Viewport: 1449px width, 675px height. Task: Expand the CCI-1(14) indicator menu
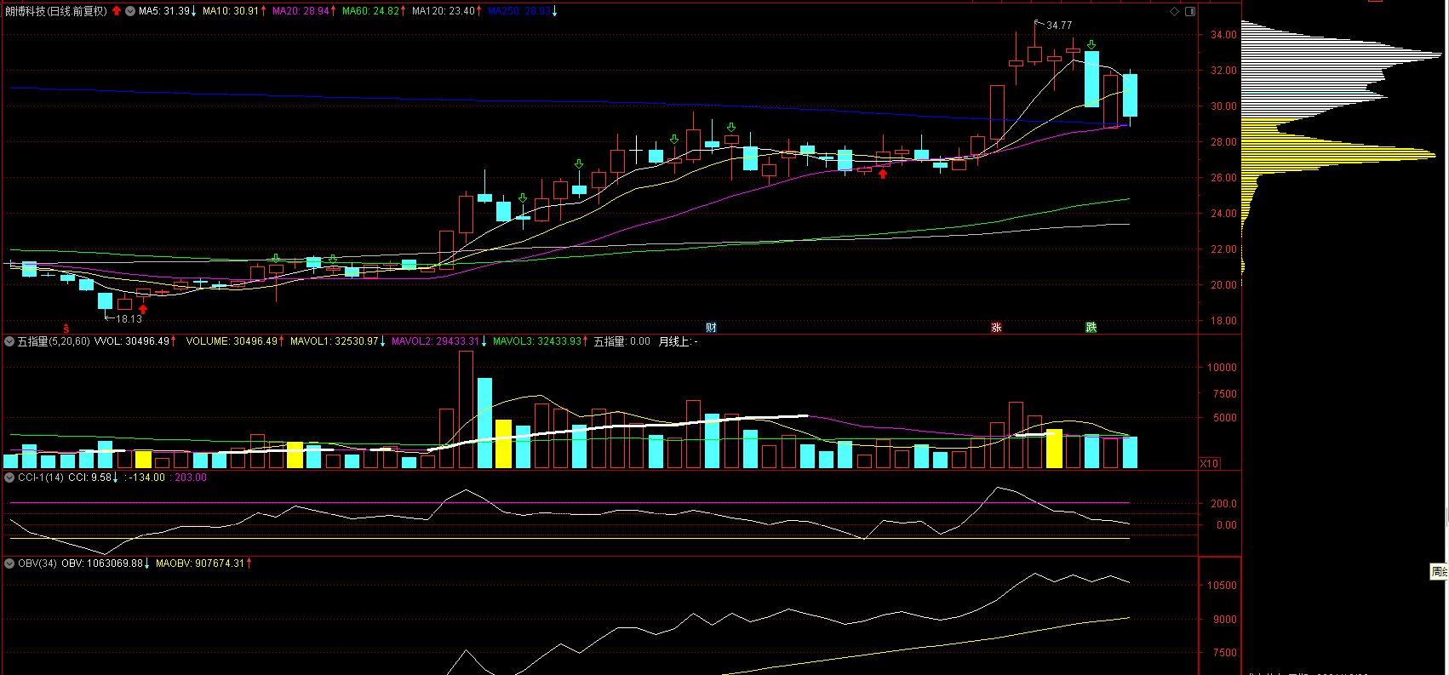9,478
